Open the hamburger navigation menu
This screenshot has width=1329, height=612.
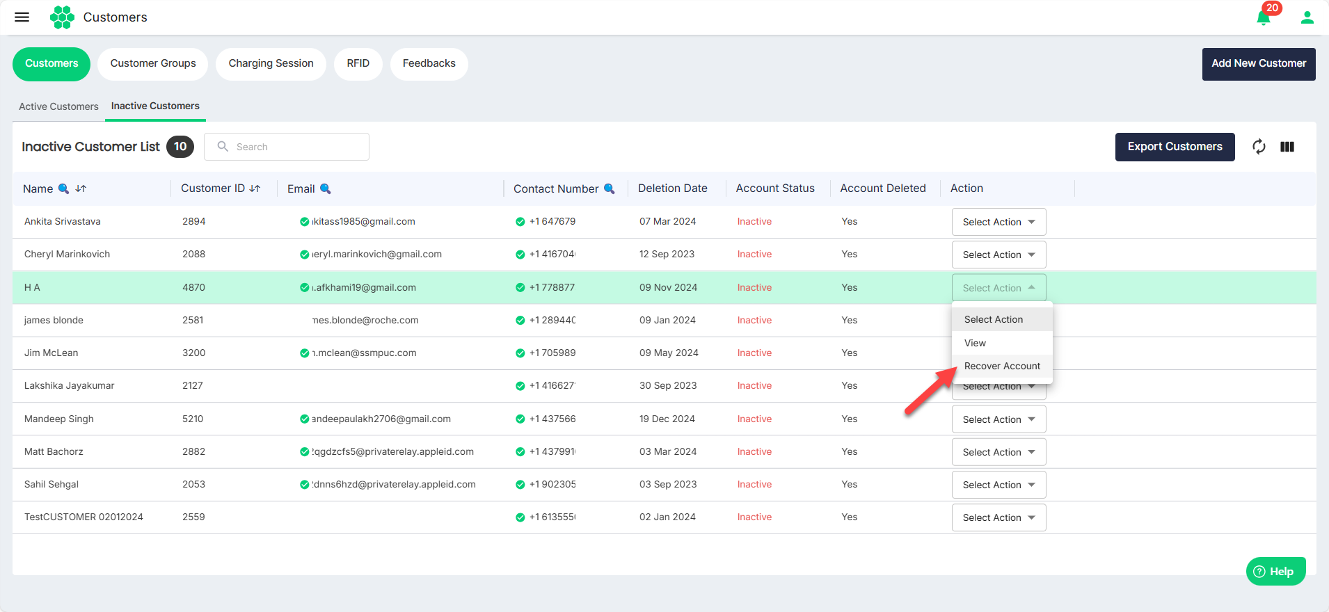click(22, 17)
